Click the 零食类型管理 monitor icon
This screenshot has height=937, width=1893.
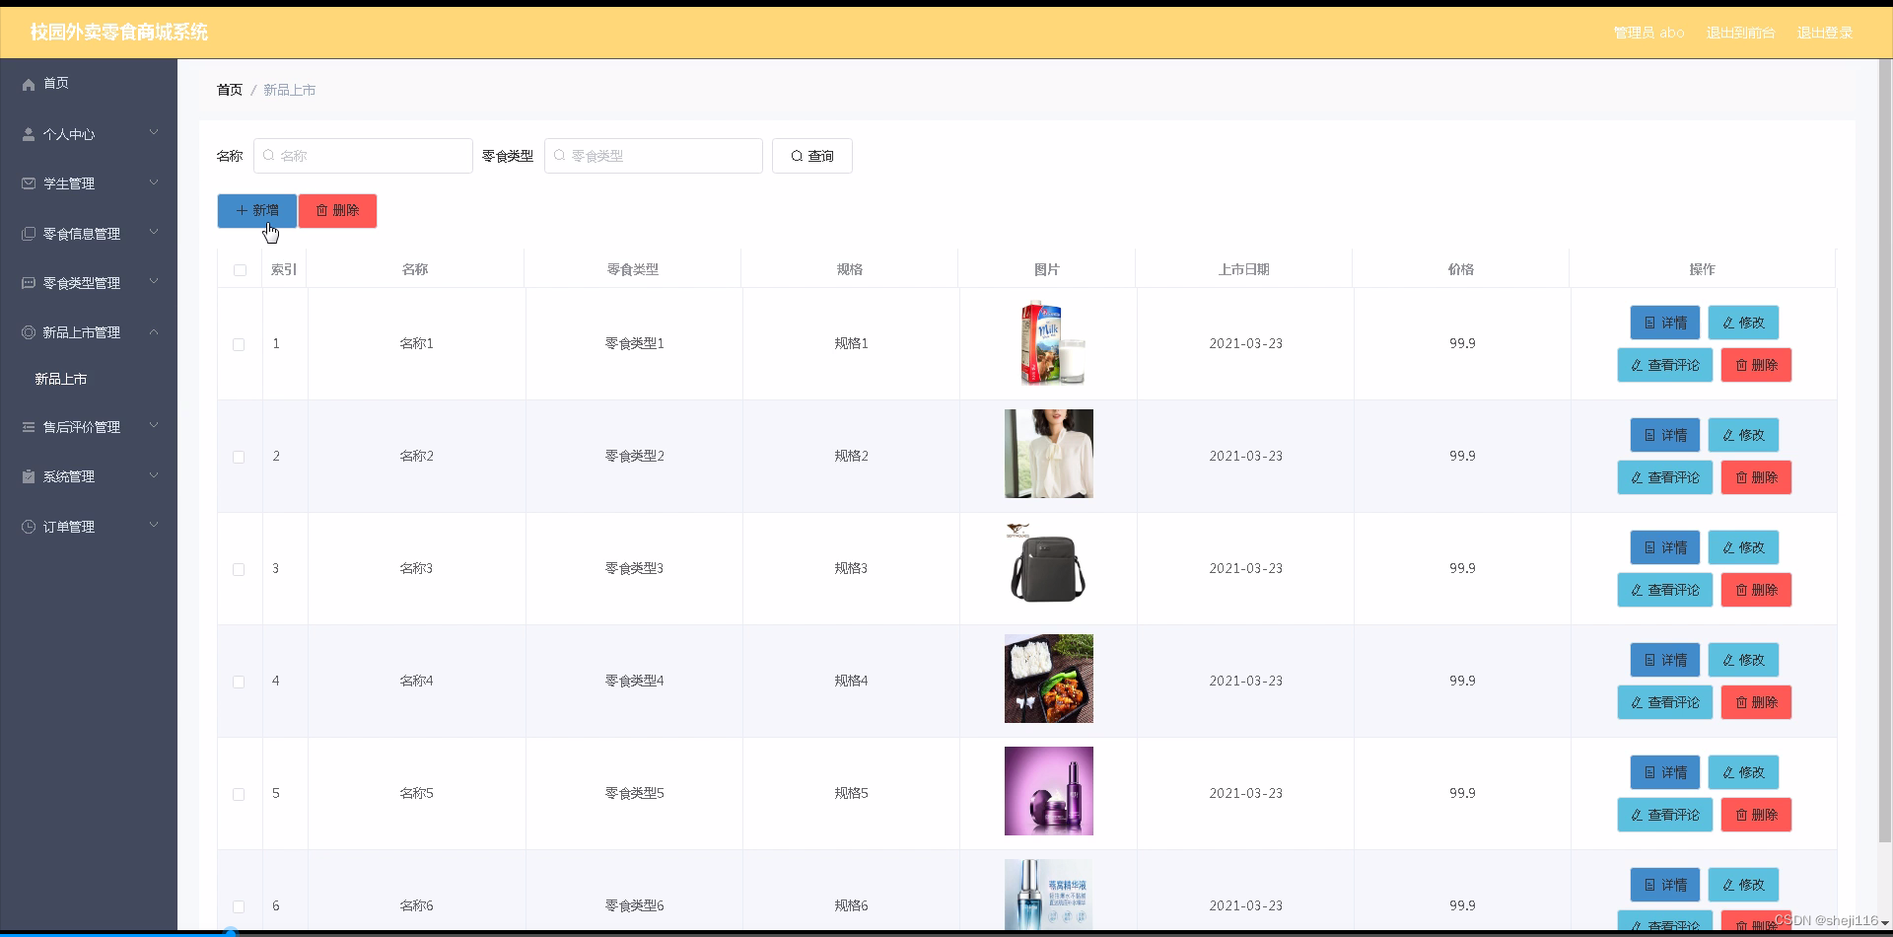coord(28,283)
